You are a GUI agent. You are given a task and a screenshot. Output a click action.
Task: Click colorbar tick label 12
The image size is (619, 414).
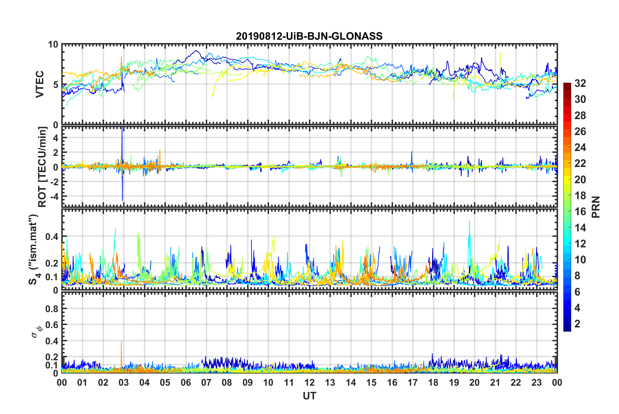coord(580,244)
